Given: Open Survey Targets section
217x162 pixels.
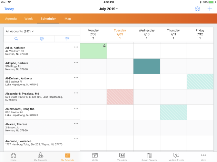Looking at the screenshot, I should pyautogui.click(x=149, y=156).
